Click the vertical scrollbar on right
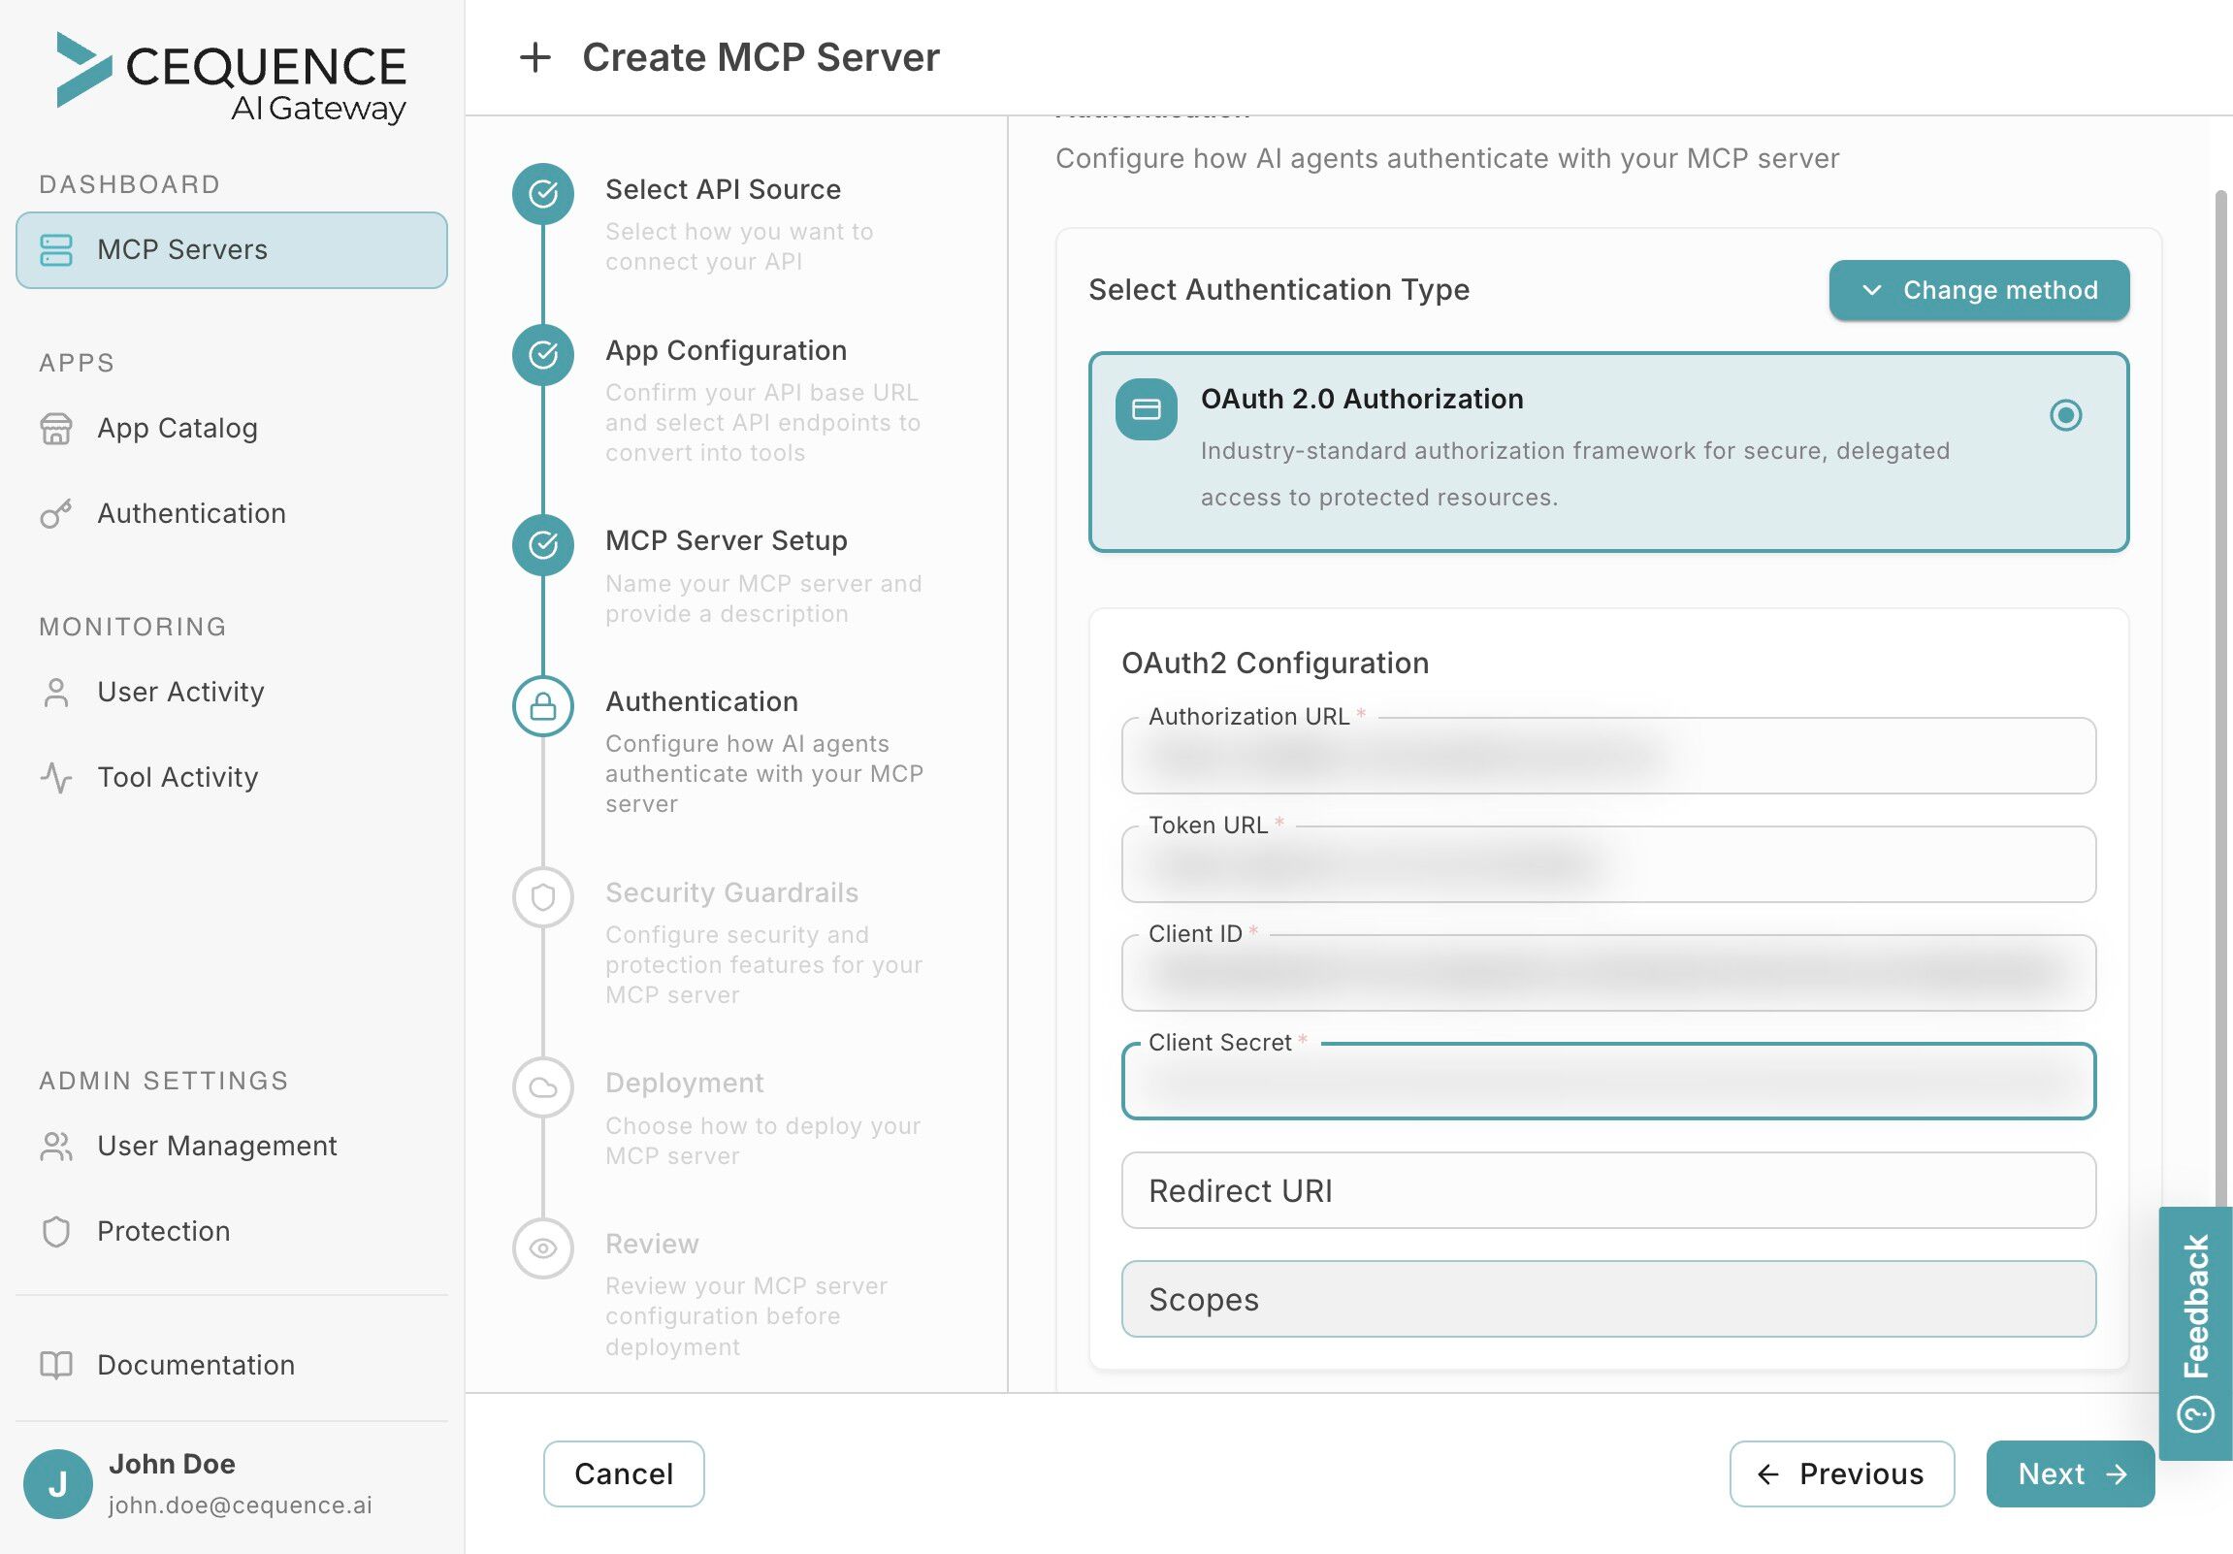 [2220, 681]
